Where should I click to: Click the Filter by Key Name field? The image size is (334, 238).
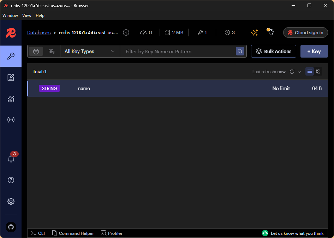[x=178, y=51]
